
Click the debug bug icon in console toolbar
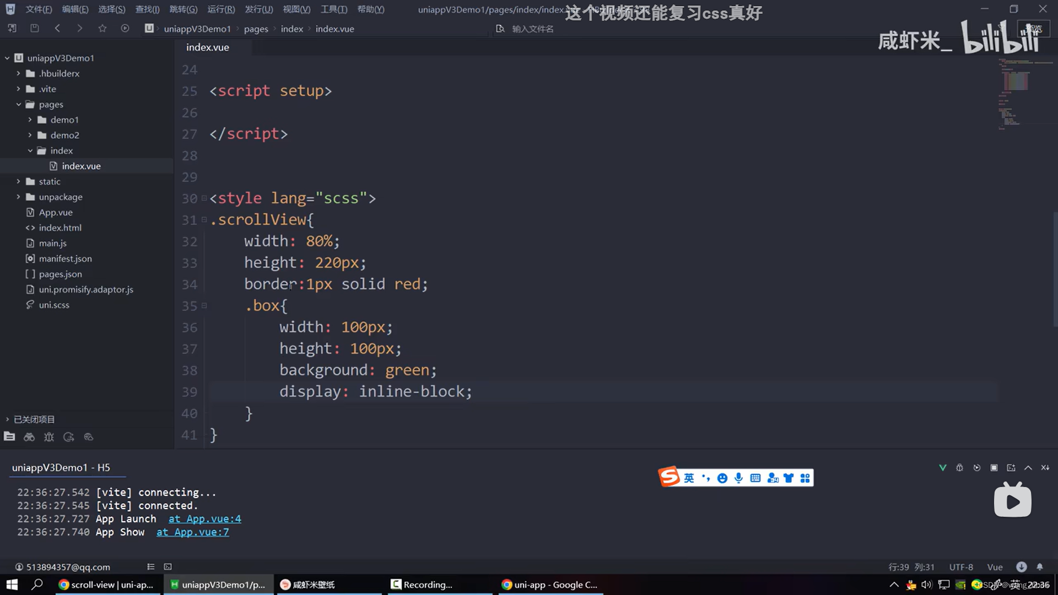pyautogui.click(x=959, y=468)
